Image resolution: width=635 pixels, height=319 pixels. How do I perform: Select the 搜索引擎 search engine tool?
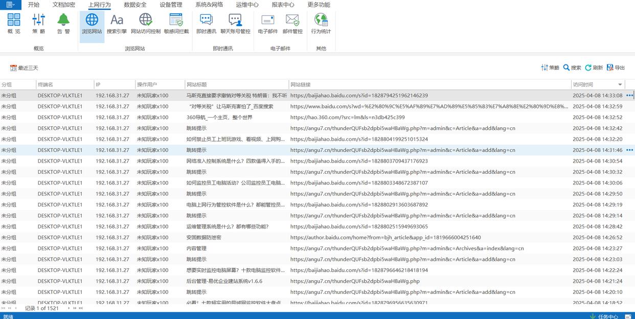tap(117, 24)
